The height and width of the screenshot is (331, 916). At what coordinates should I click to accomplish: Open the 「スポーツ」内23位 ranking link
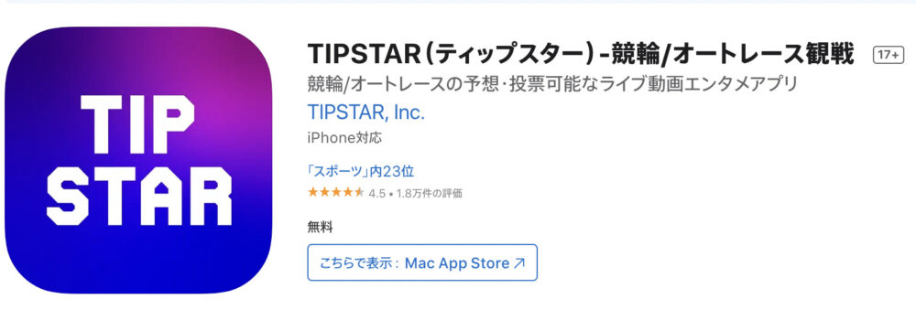[361, 171]
